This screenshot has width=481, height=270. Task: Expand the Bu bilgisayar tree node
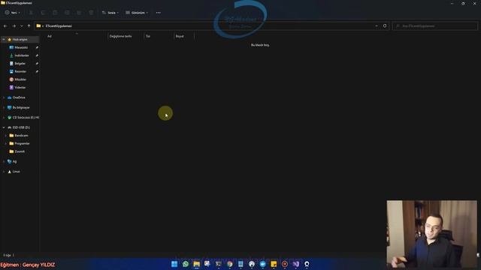[x=4, y=107]
